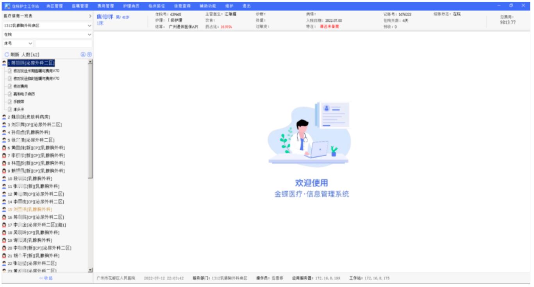
Task: Click avatar icon of bed 12 patient
Action: [x=4, y=194]
